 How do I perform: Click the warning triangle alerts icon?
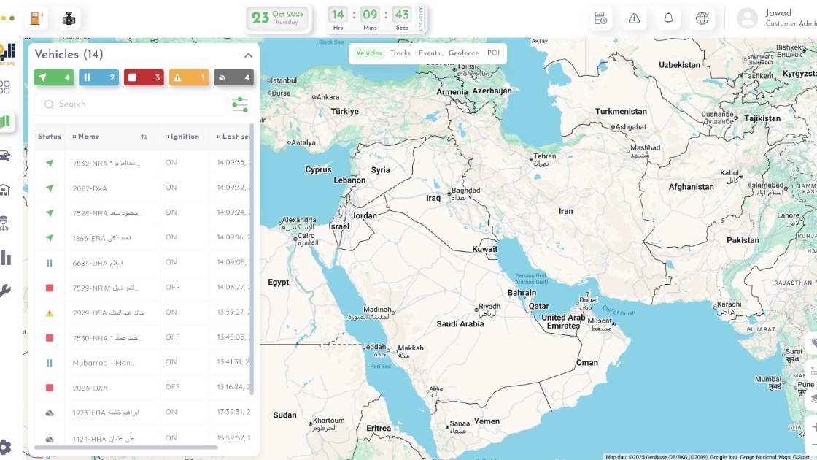coord(634,18)
